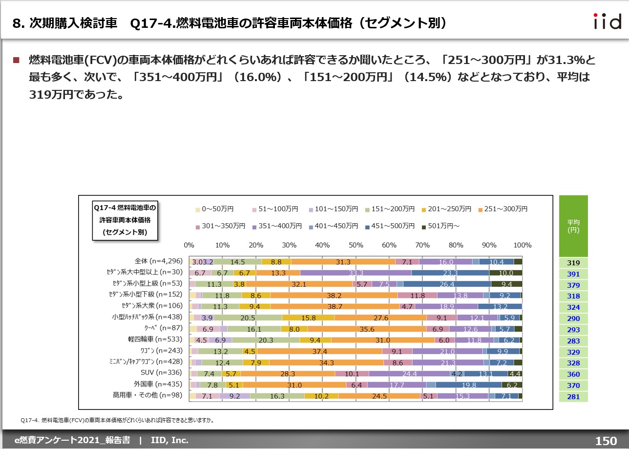Screen dimensions: 629x449
Task: Click the ｾﾀﾞﾝ系大中型以上 (n=30) row label
Action: 144,272
